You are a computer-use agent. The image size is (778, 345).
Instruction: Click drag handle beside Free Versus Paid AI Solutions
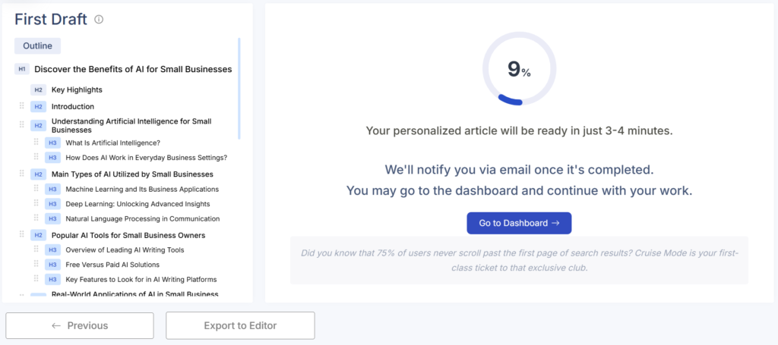point(36,265)
